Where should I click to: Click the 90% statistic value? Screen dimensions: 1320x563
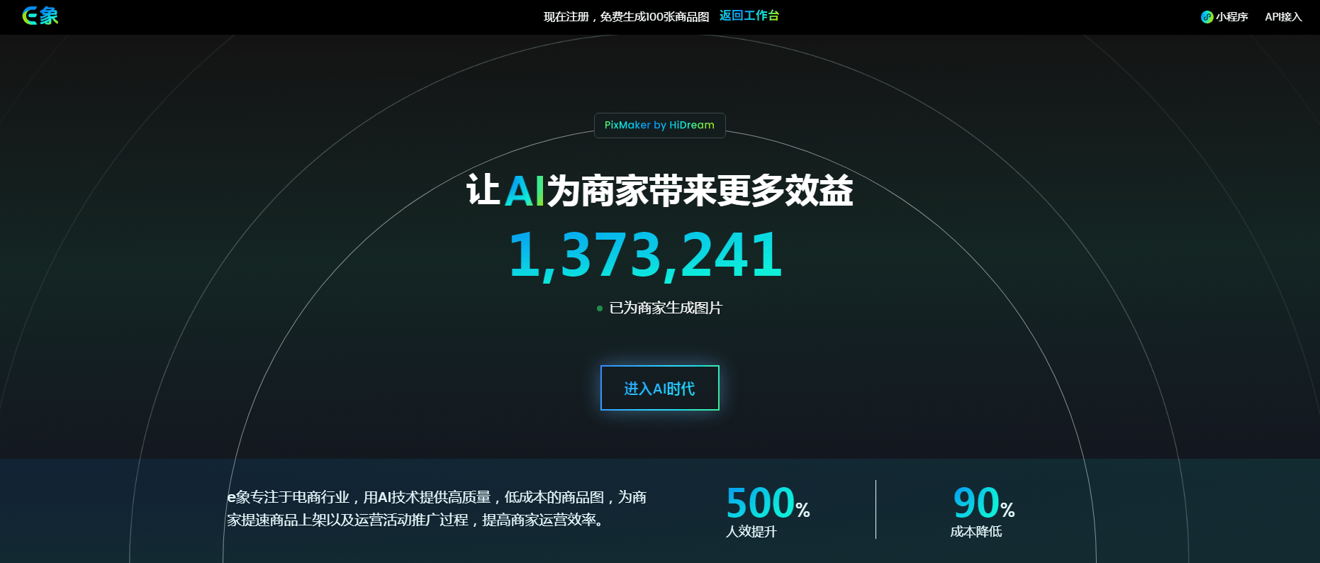click(984, 503)
